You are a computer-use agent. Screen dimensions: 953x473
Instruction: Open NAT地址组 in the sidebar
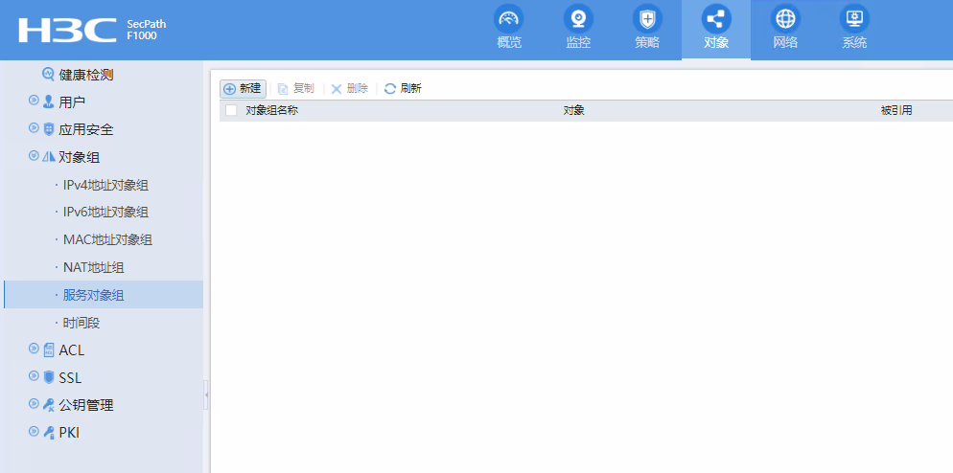[x=93, y=268]
